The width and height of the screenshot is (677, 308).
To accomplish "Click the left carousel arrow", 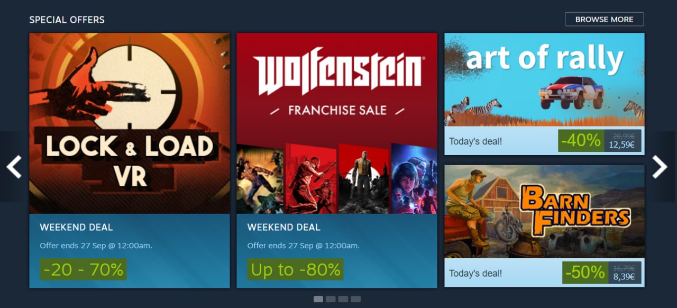I will point(13,167).
